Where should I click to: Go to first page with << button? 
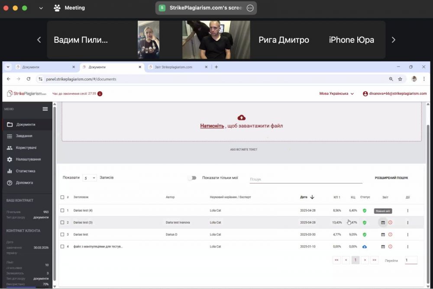click(x=336, y=260)
